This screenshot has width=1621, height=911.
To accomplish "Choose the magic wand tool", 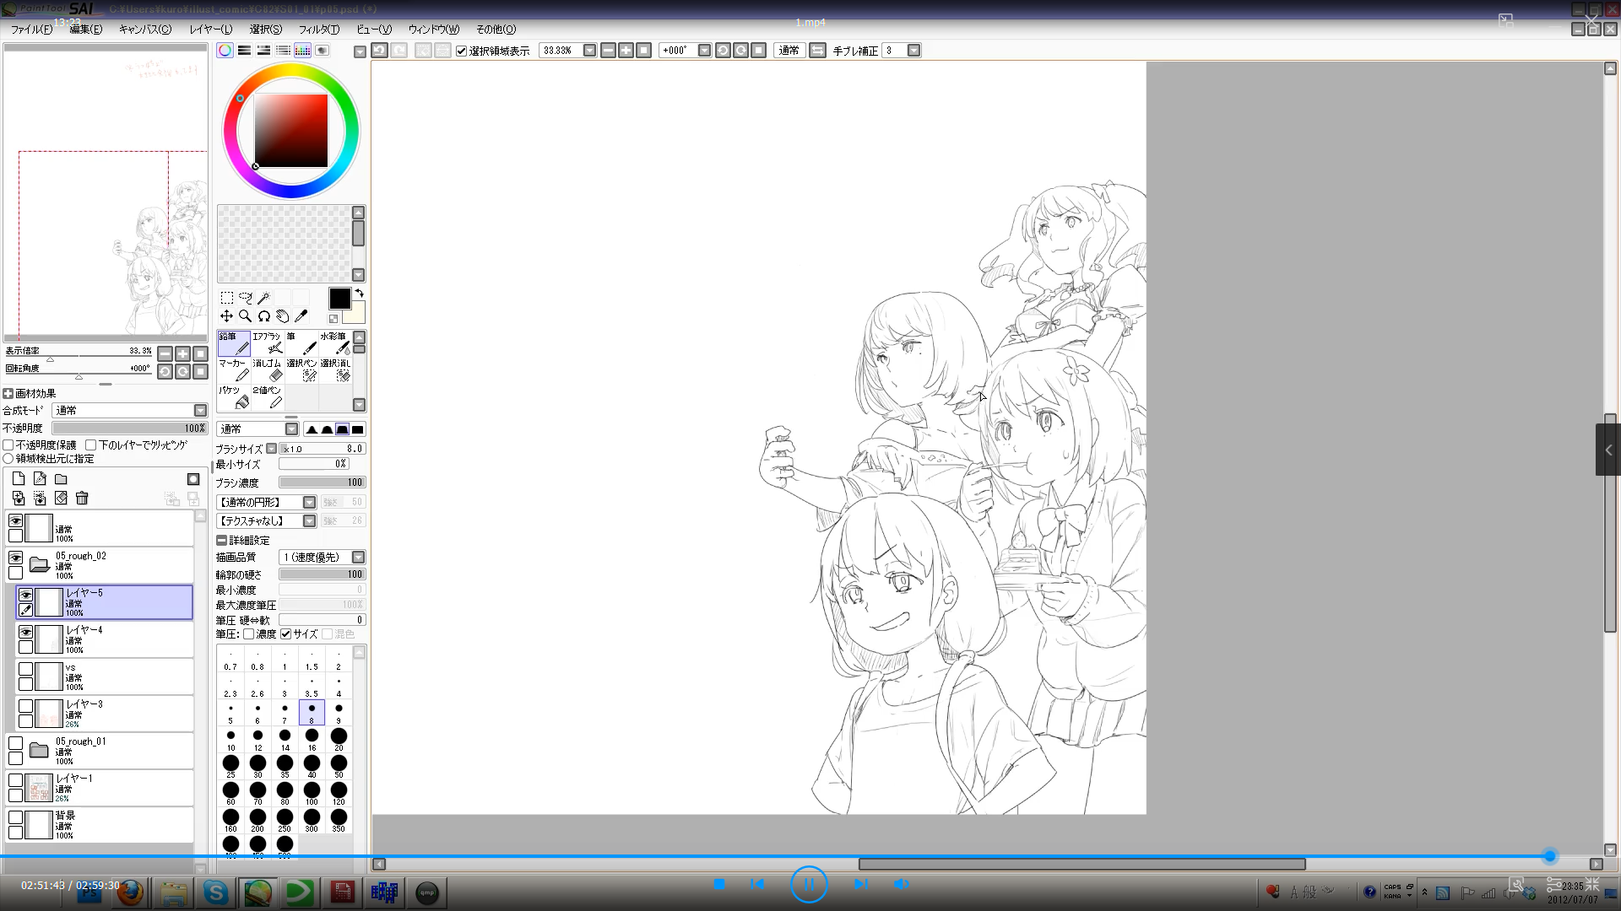I will click(x=264, y=298).
